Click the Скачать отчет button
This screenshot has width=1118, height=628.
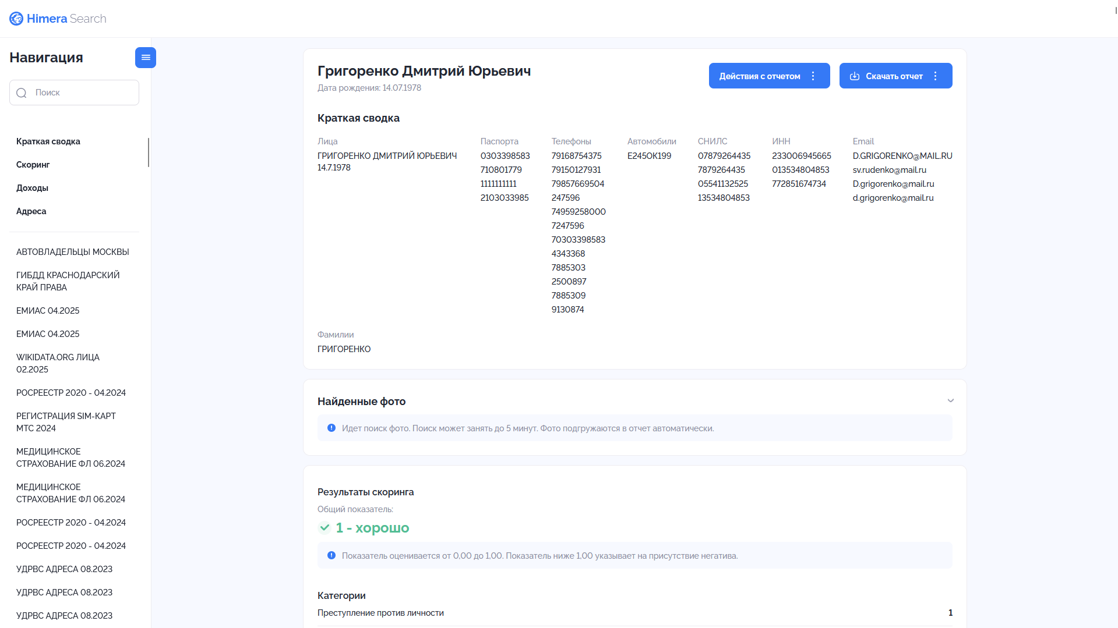(x=895, y=76)
